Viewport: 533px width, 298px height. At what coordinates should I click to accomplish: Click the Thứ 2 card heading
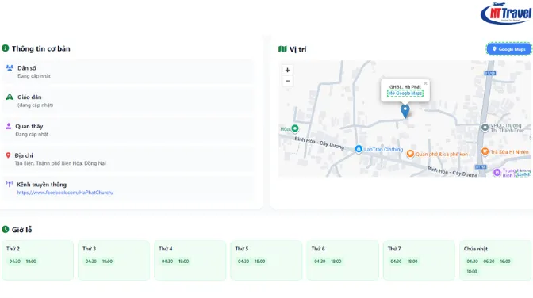tap(13, 249)
